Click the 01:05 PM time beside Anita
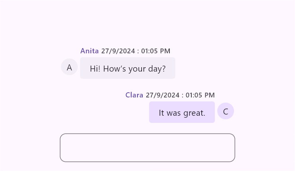295x171 pixels. pos(156,51)
